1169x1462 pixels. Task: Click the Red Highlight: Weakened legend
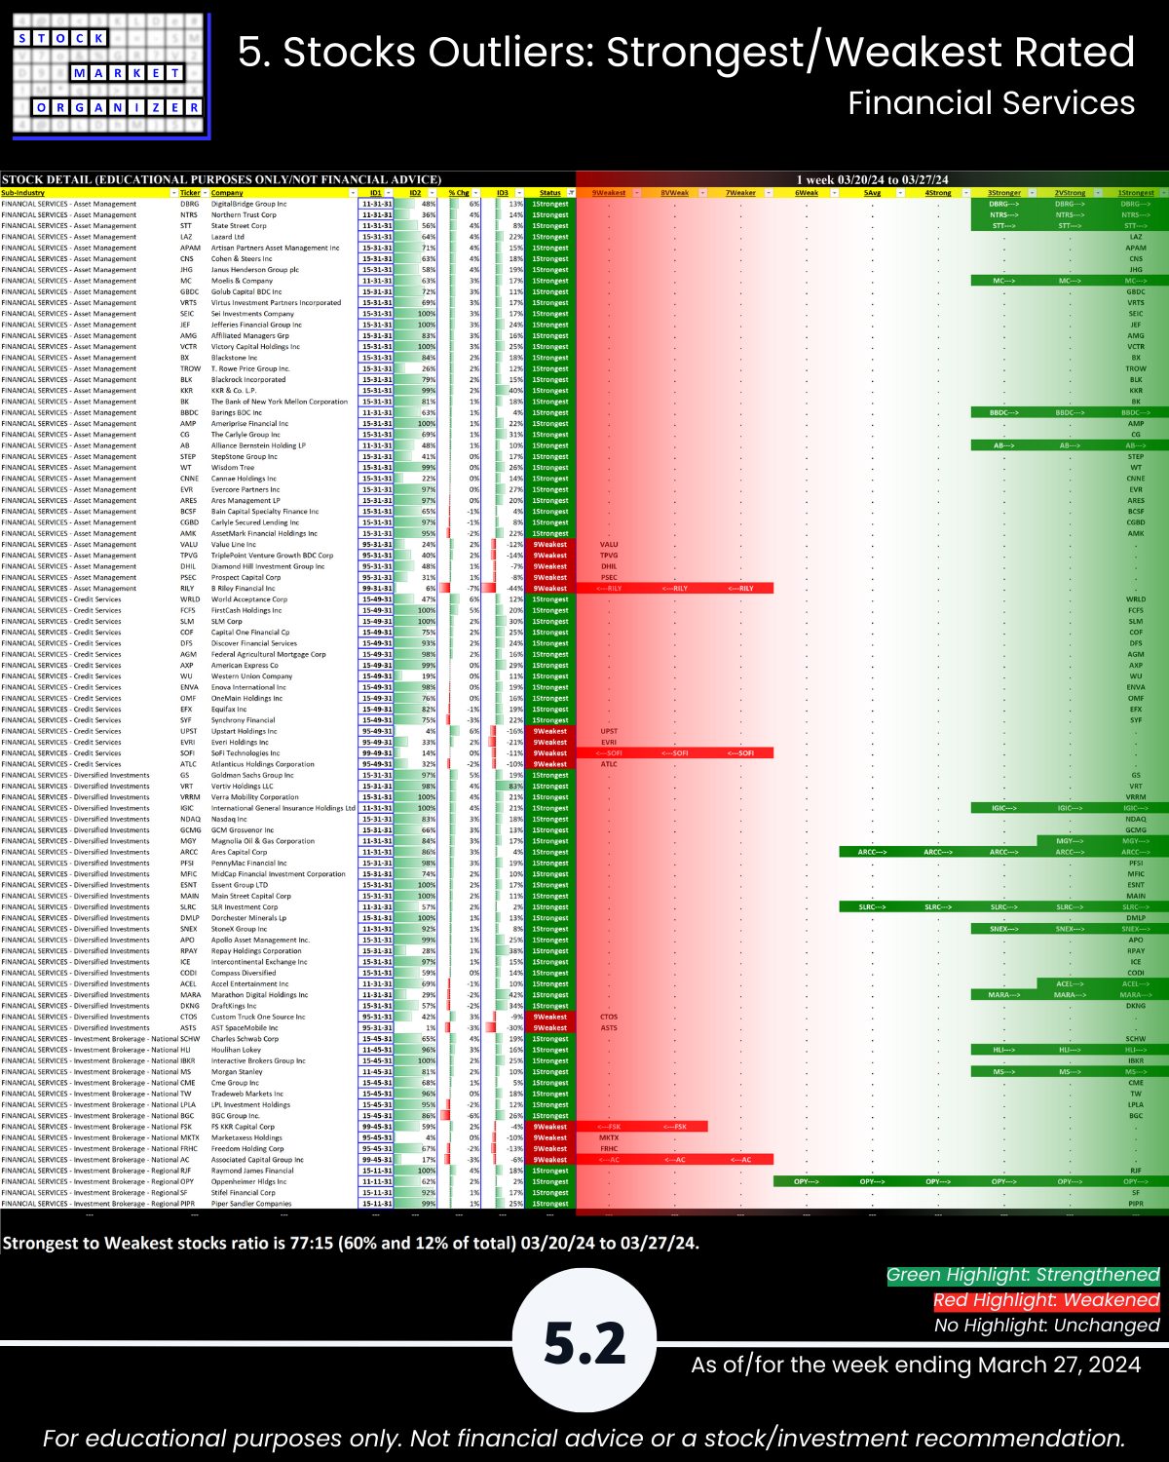click(1046, 1300)
